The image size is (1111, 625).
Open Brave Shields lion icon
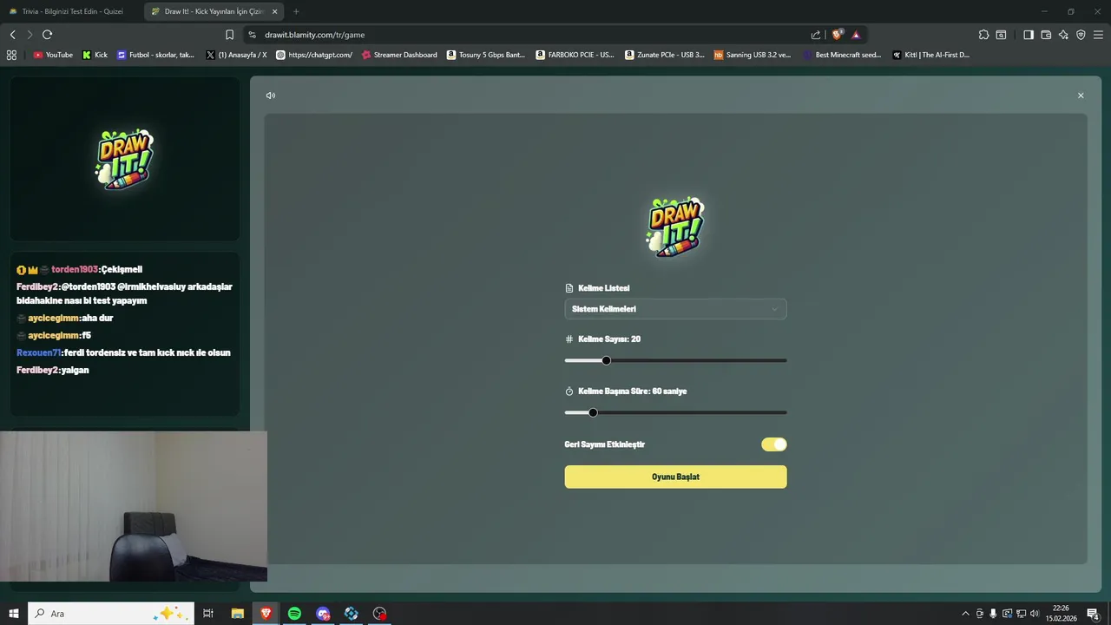point(838,35)
